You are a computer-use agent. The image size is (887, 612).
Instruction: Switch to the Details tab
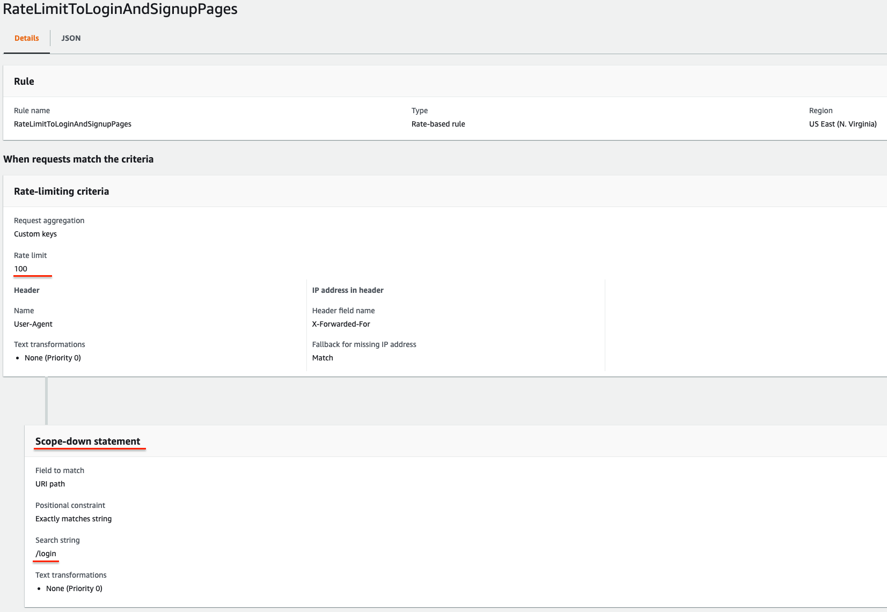27,38
